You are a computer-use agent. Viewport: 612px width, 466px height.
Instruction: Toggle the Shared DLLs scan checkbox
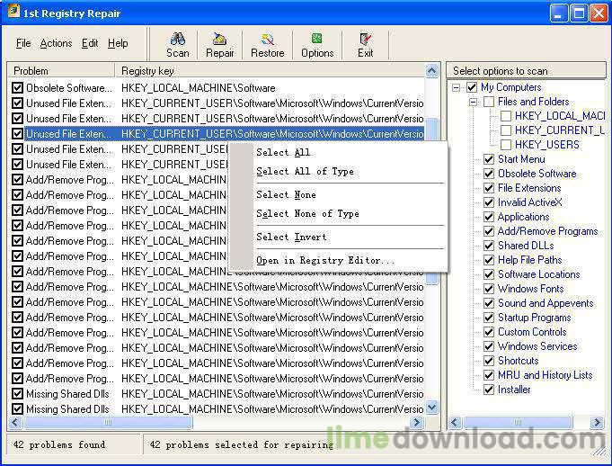coord(489,246)
